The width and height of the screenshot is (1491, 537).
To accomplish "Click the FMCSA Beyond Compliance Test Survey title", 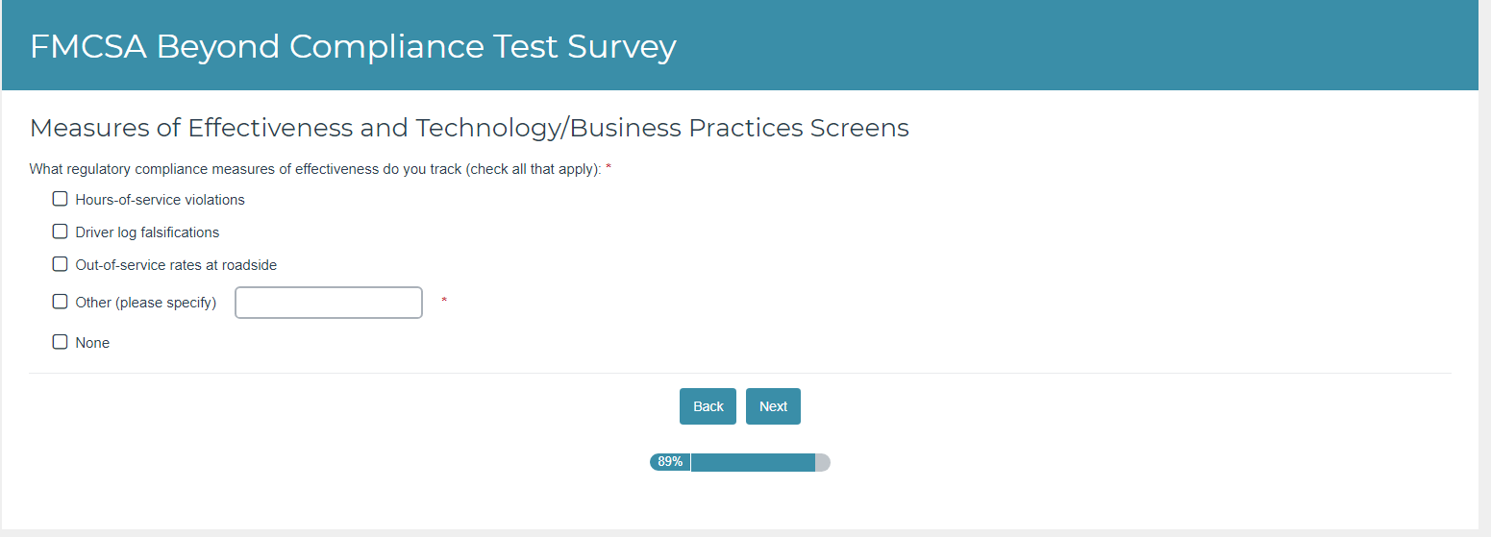I will pos(353,46).
